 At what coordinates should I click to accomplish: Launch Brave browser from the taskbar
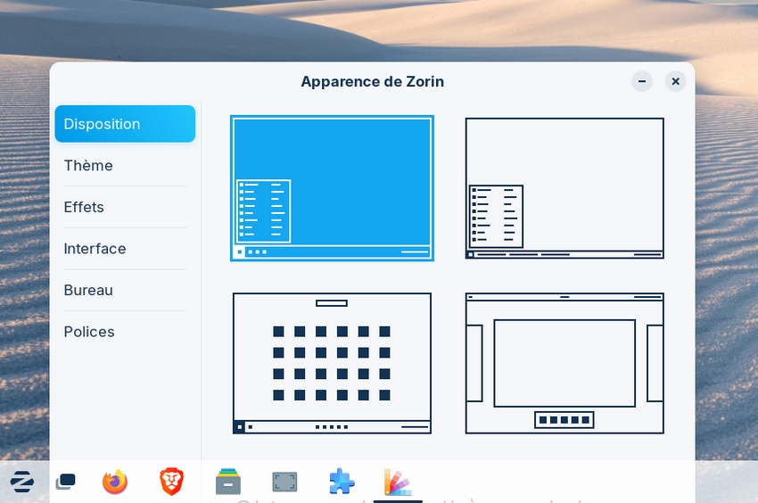point(171,482)
